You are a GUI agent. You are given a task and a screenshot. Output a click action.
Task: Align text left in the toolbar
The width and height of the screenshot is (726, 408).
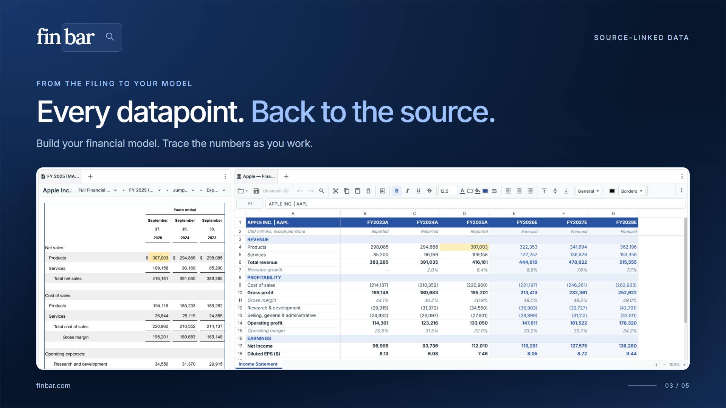(508, 191)
